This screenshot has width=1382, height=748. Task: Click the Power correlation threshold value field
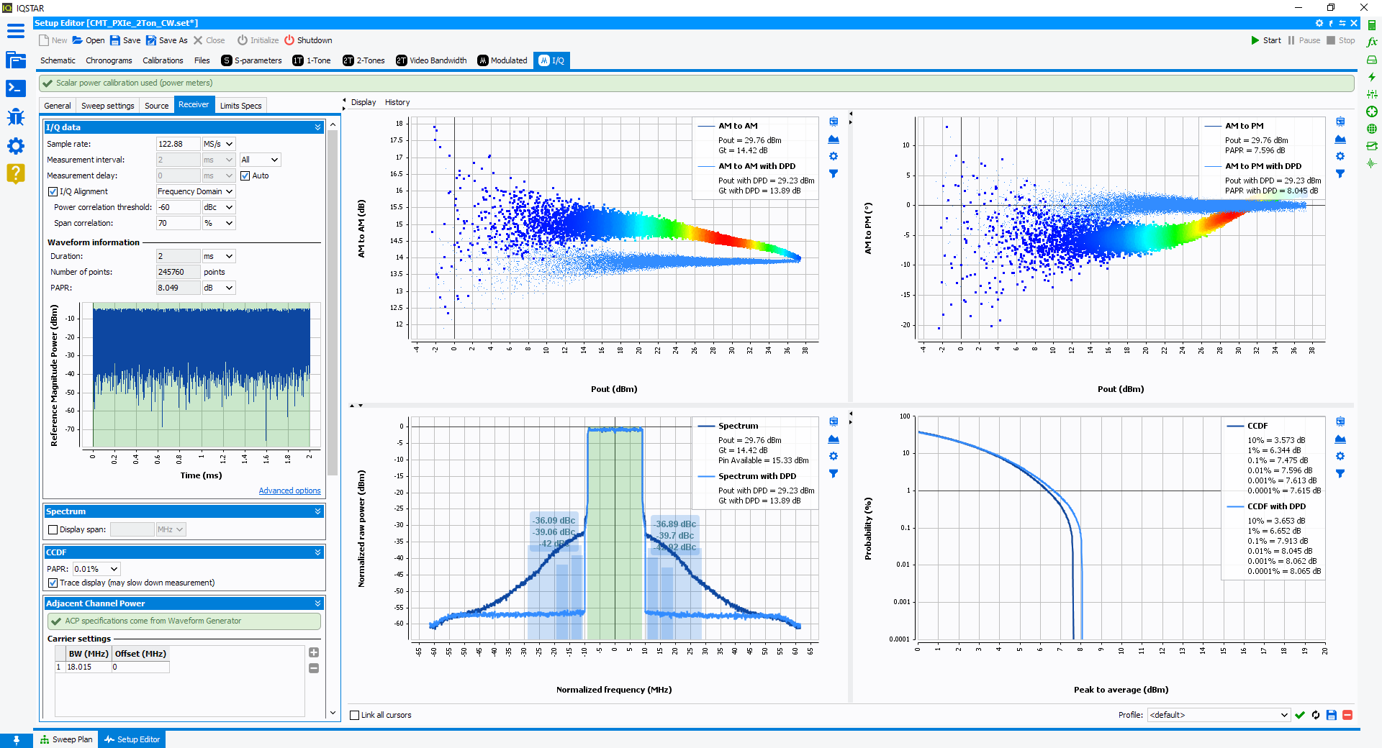click(178, 207)
